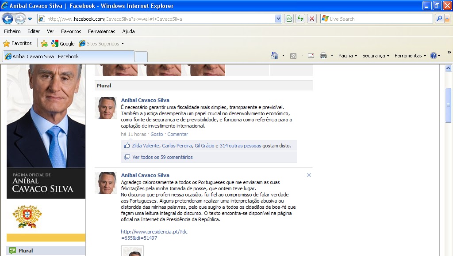Click avatar thumbnail of first post

pos(106,108)
